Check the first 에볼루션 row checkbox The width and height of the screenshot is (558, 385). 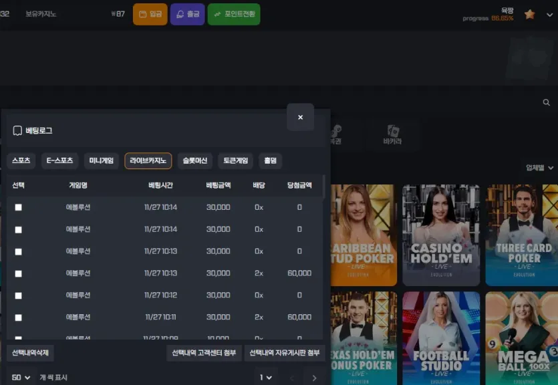pyautogui.click(x=19, y=207)
